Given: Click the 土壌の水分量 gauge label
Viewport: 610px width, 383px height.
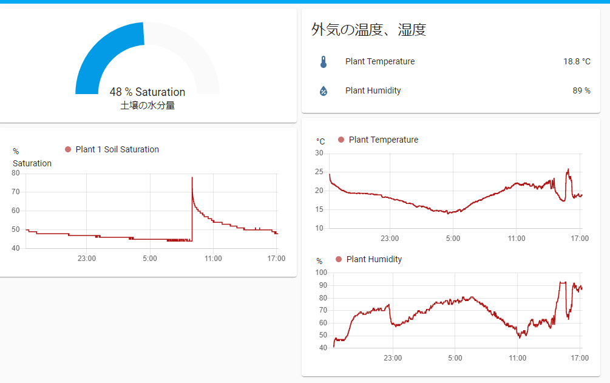Looking at the screenshot, I should [147, 106].
